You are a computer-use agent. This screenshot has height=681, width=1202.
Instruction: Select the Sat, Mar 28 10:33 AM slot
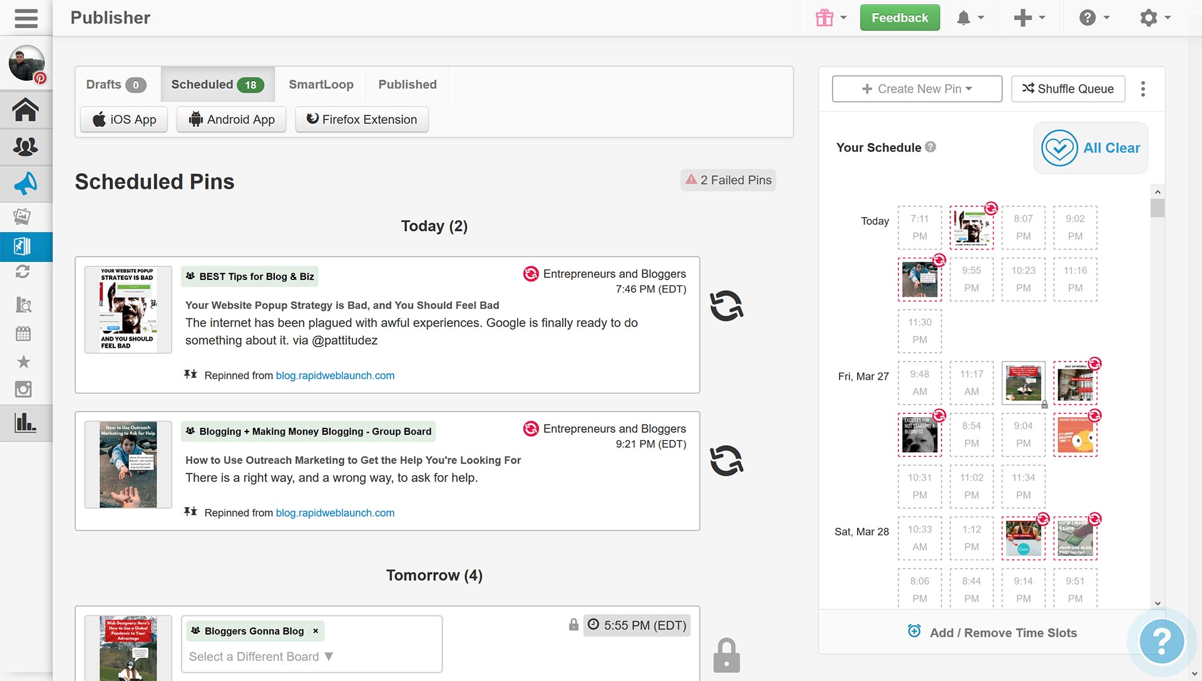point(920,538)
